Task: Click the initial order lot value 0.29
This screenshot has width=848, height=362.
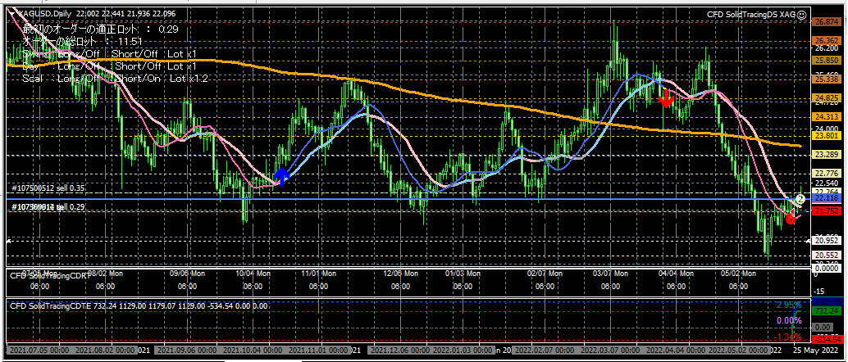Action: 168,29
